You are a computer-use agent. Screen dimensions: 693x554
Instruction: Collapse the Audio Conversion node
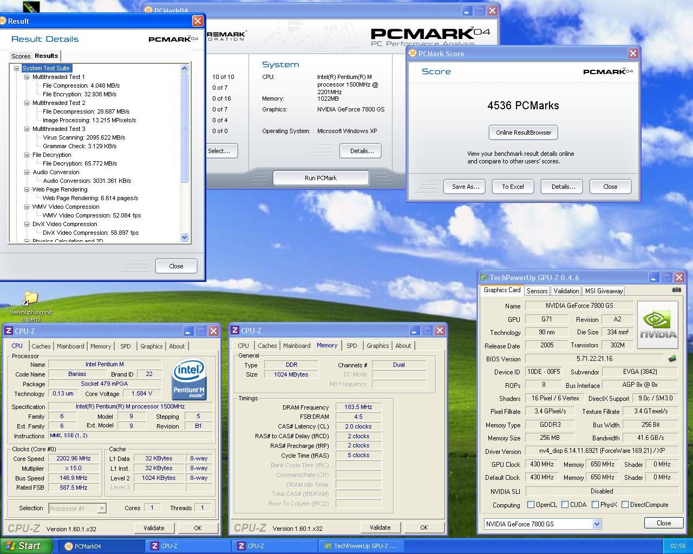click(x=27, y=172)
